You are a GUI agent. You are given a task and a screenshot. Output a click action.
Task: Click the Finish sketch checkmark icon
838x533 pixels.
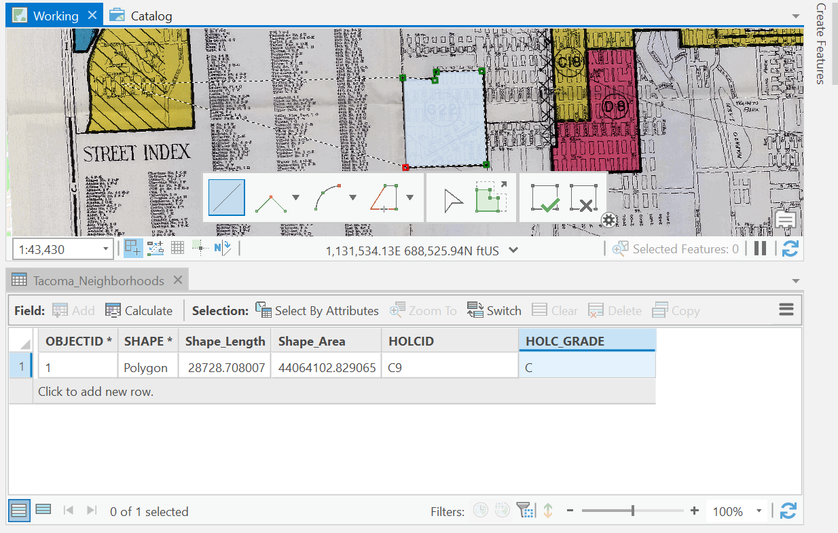pos(545,198)
